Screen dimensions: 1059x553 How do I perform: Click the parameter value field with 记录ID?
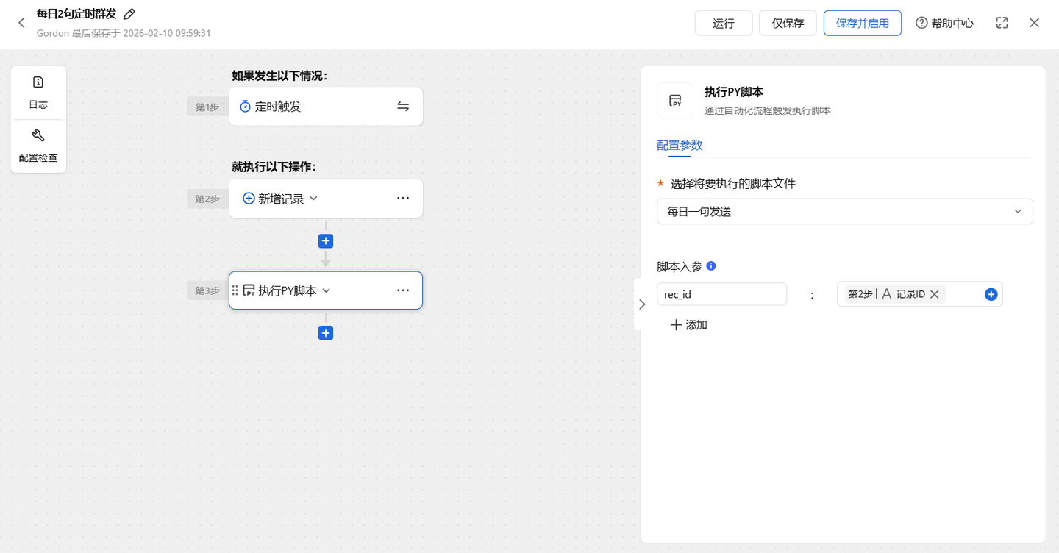click(x=920, y=294)
